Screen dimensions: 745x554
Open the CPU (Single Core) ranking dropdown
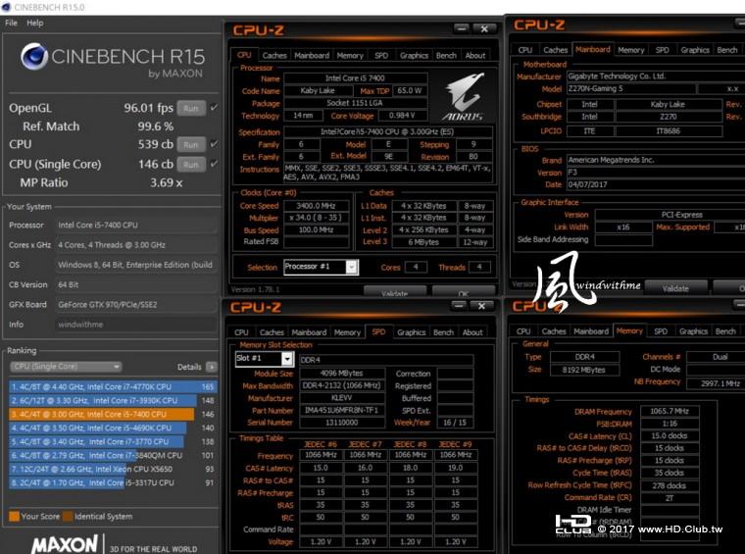pos(66,367)
